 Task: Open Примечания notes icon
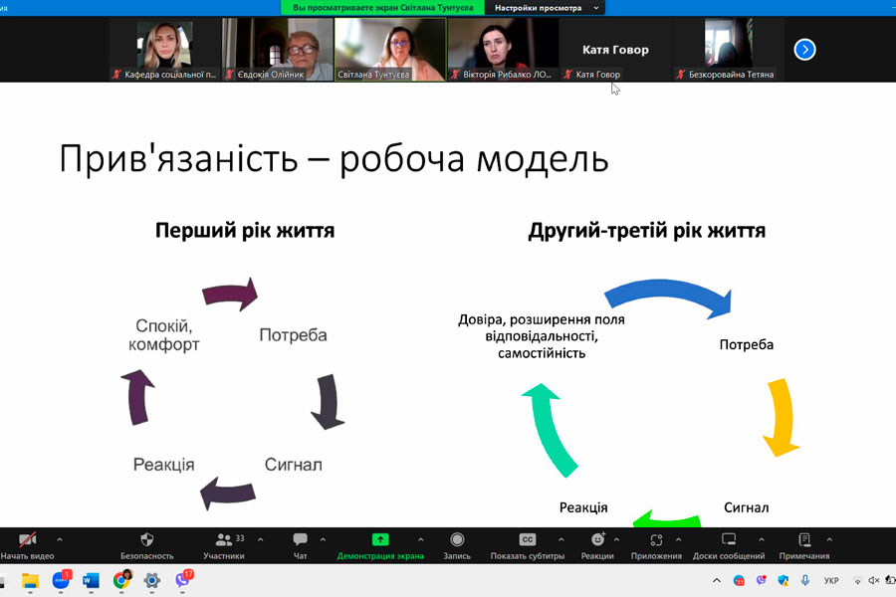(x=804, y=539)
